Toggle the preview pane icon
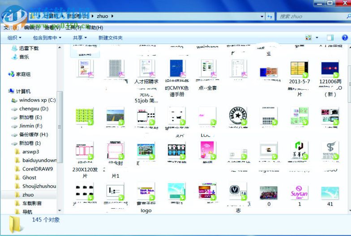Viewport: 351px width, 236px height. point(330,38)
